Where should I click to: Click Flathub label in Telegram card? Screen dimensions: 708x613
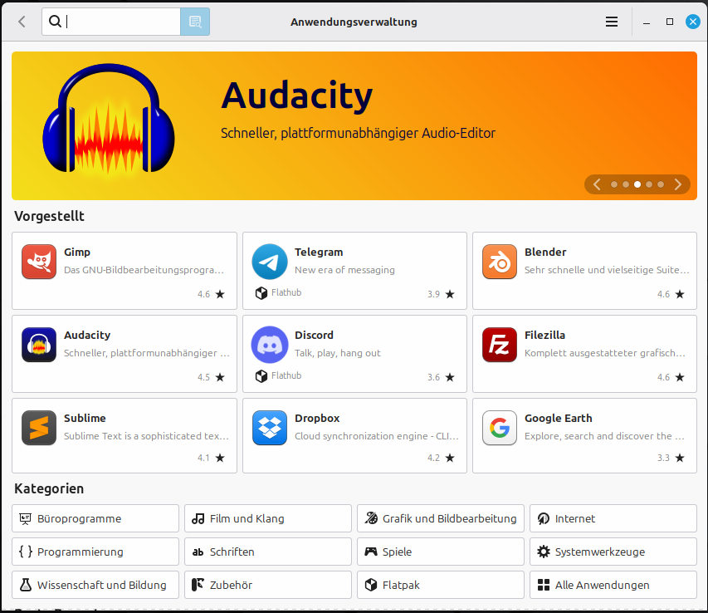pos(286,292)
